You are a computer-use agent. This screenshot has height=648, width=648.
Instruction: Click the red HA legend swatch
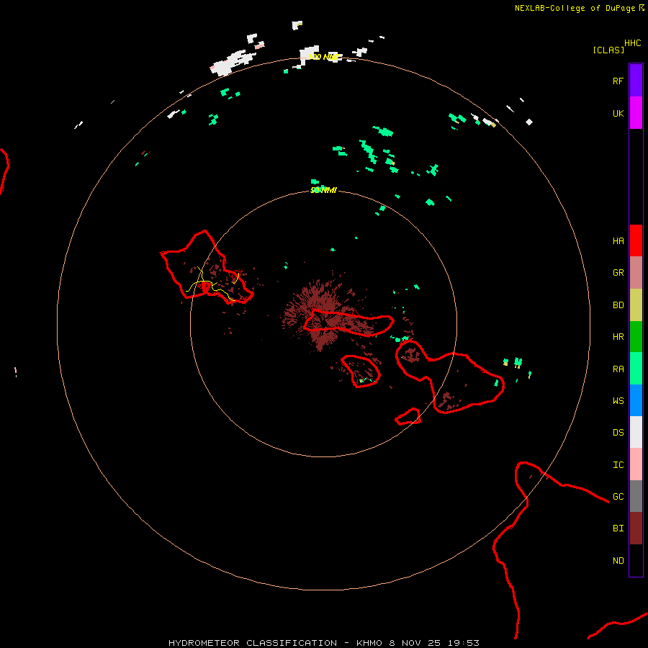[x=636, y=240]
